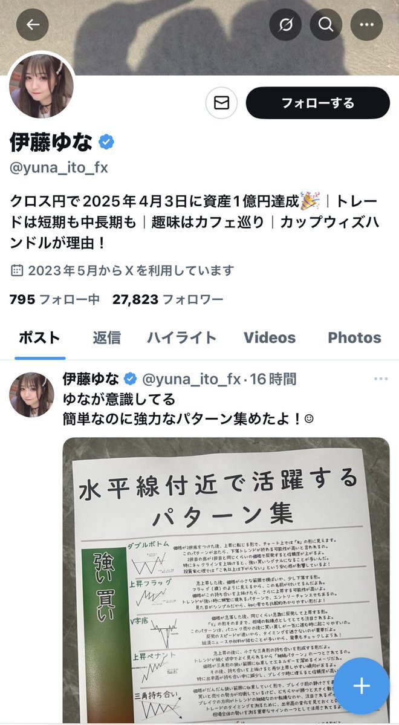This screenshot has height=725, width=399.
Task: Tap verified badge next to profile name
Action: pyautogui.click(x=106, y=142)
